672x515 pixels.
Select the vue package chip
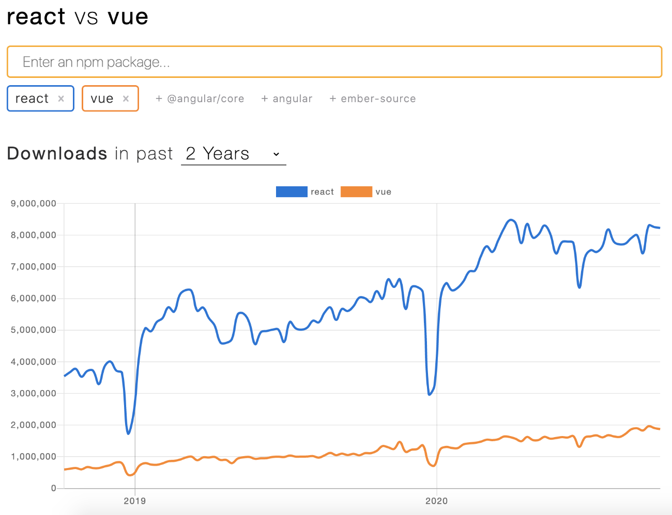pyautogui.click(x=103, y=98)
